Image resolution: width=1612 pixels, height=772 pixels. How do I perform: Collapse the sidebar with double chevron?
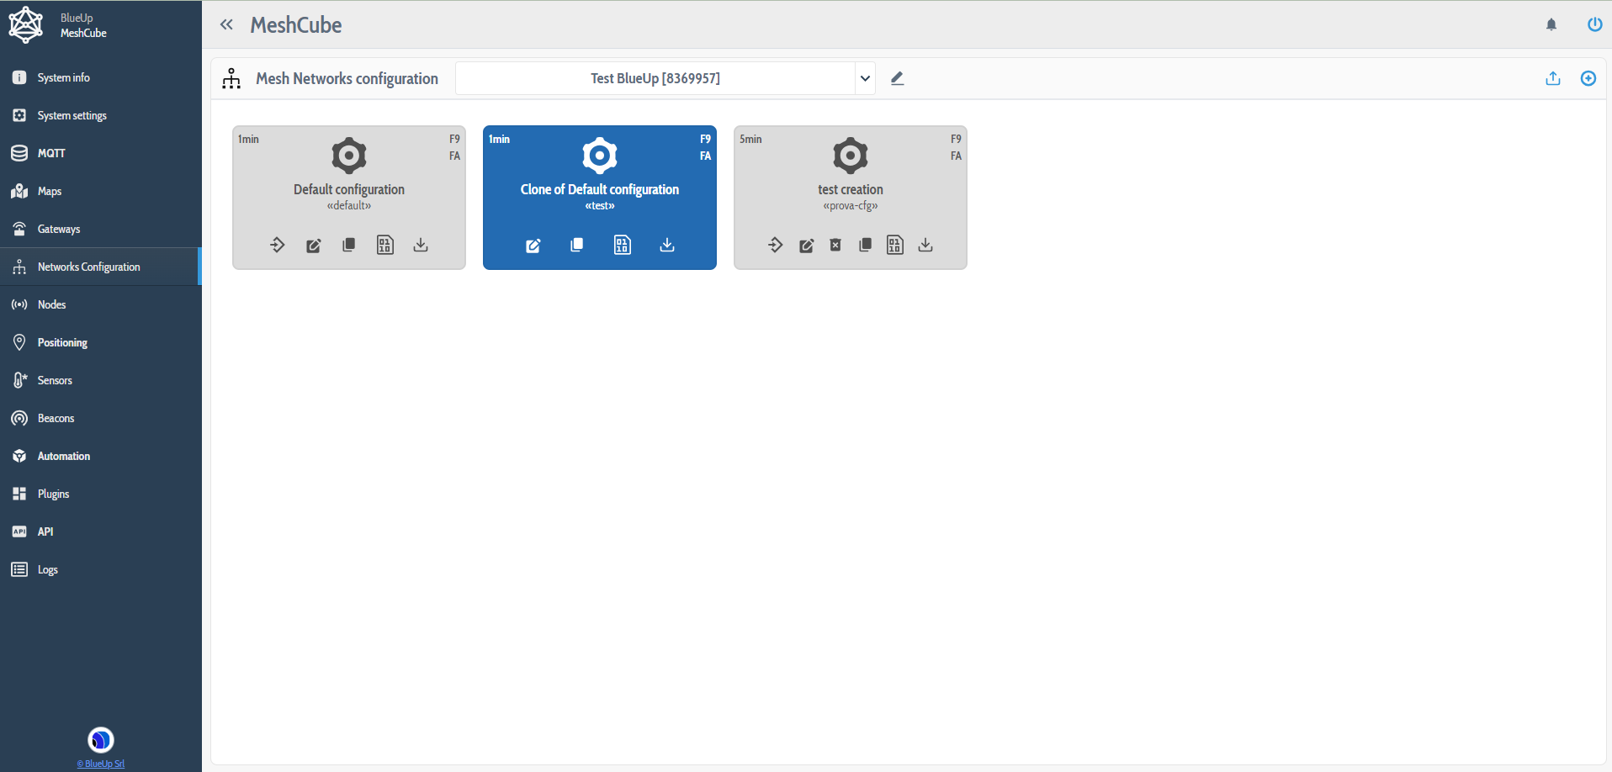(226, 24)
